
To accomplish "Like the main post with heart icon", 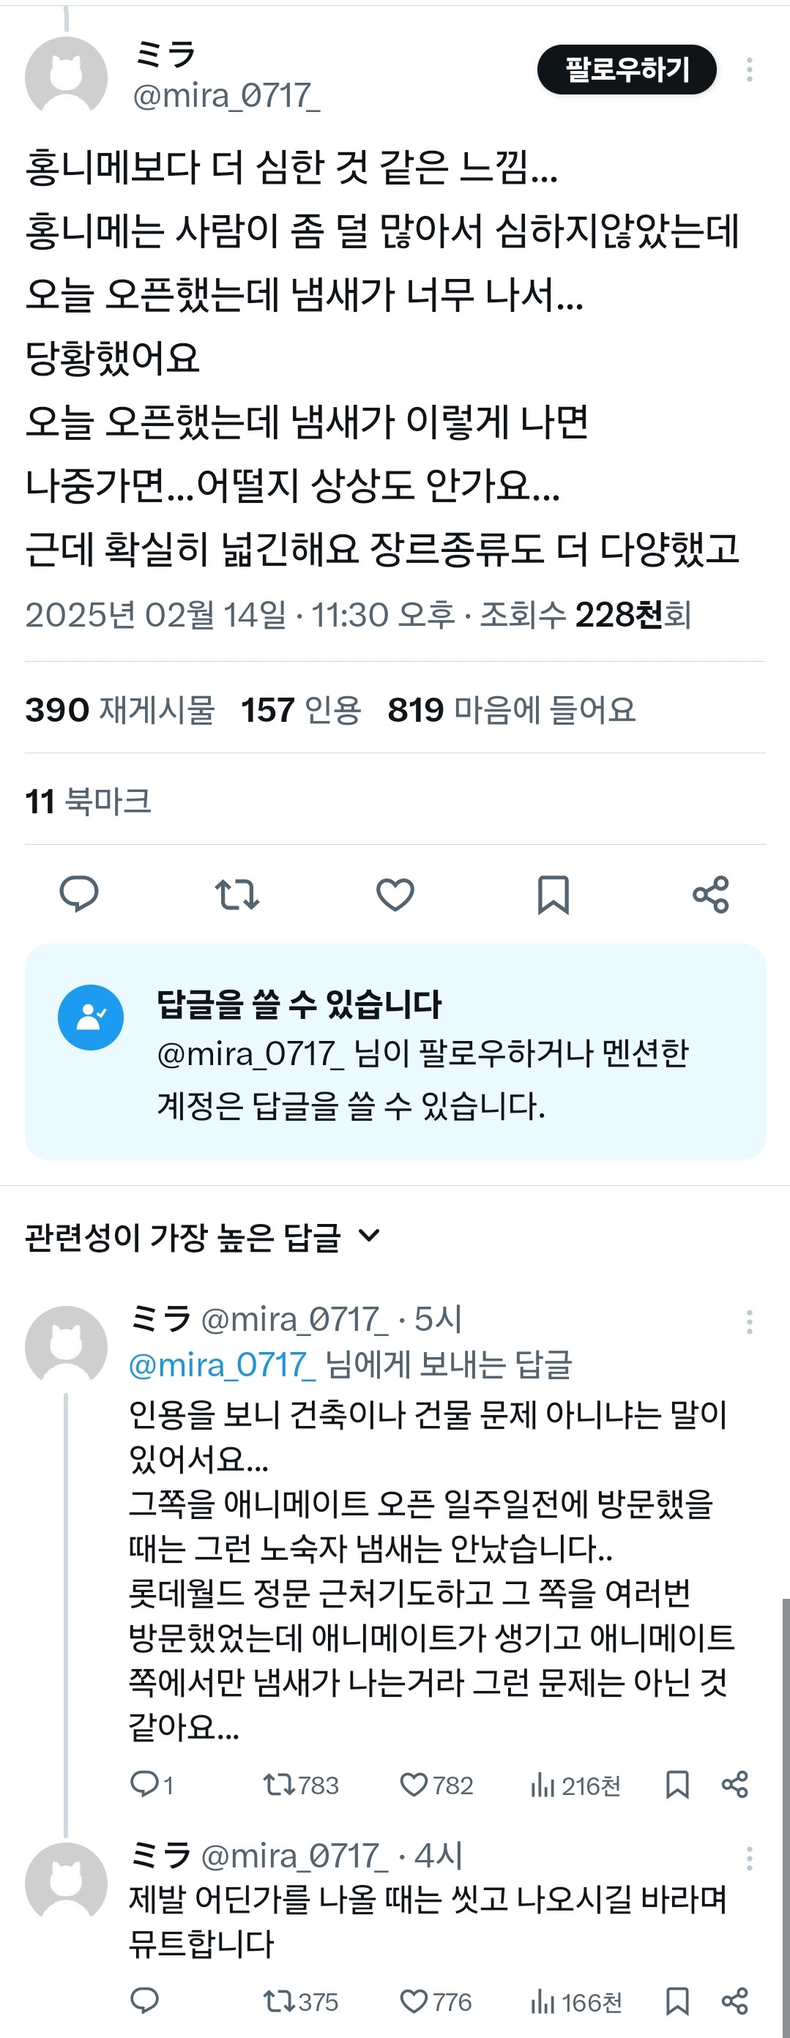I will click(395, 894).
